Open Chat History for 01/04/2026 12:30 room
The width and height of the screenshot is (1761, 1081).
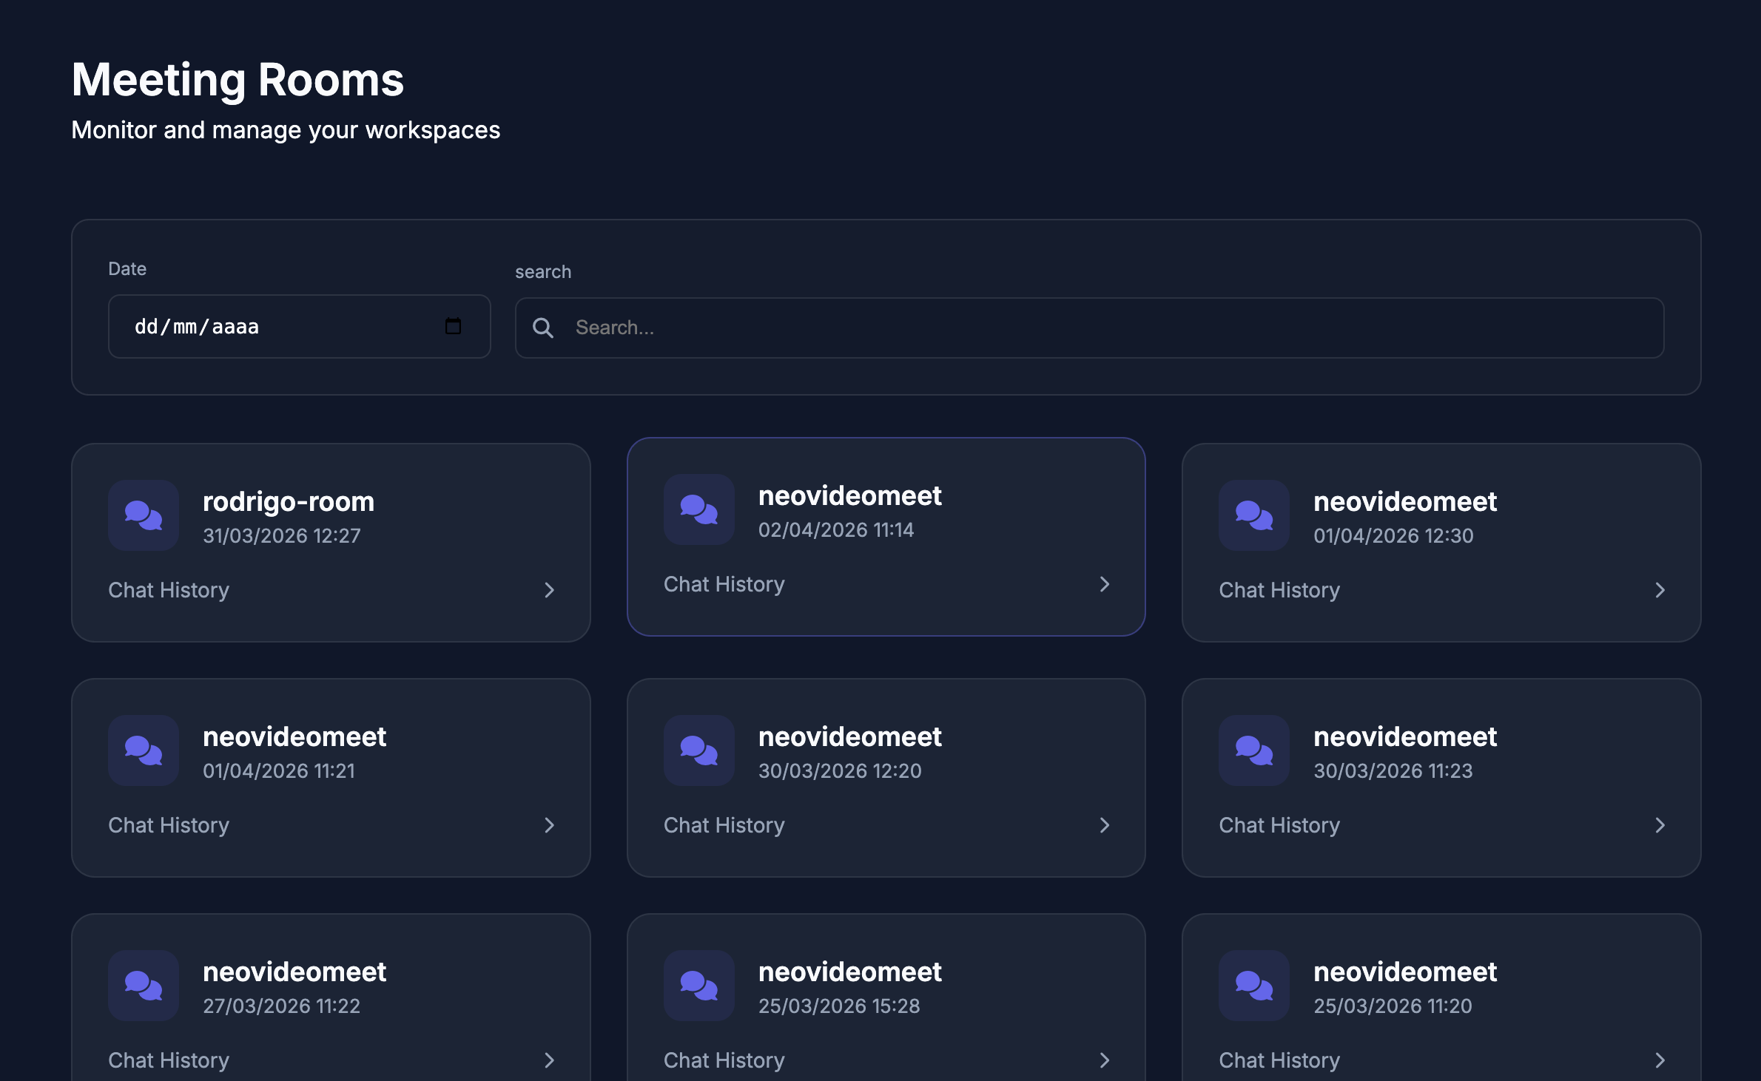click(x=1279, y=590)
